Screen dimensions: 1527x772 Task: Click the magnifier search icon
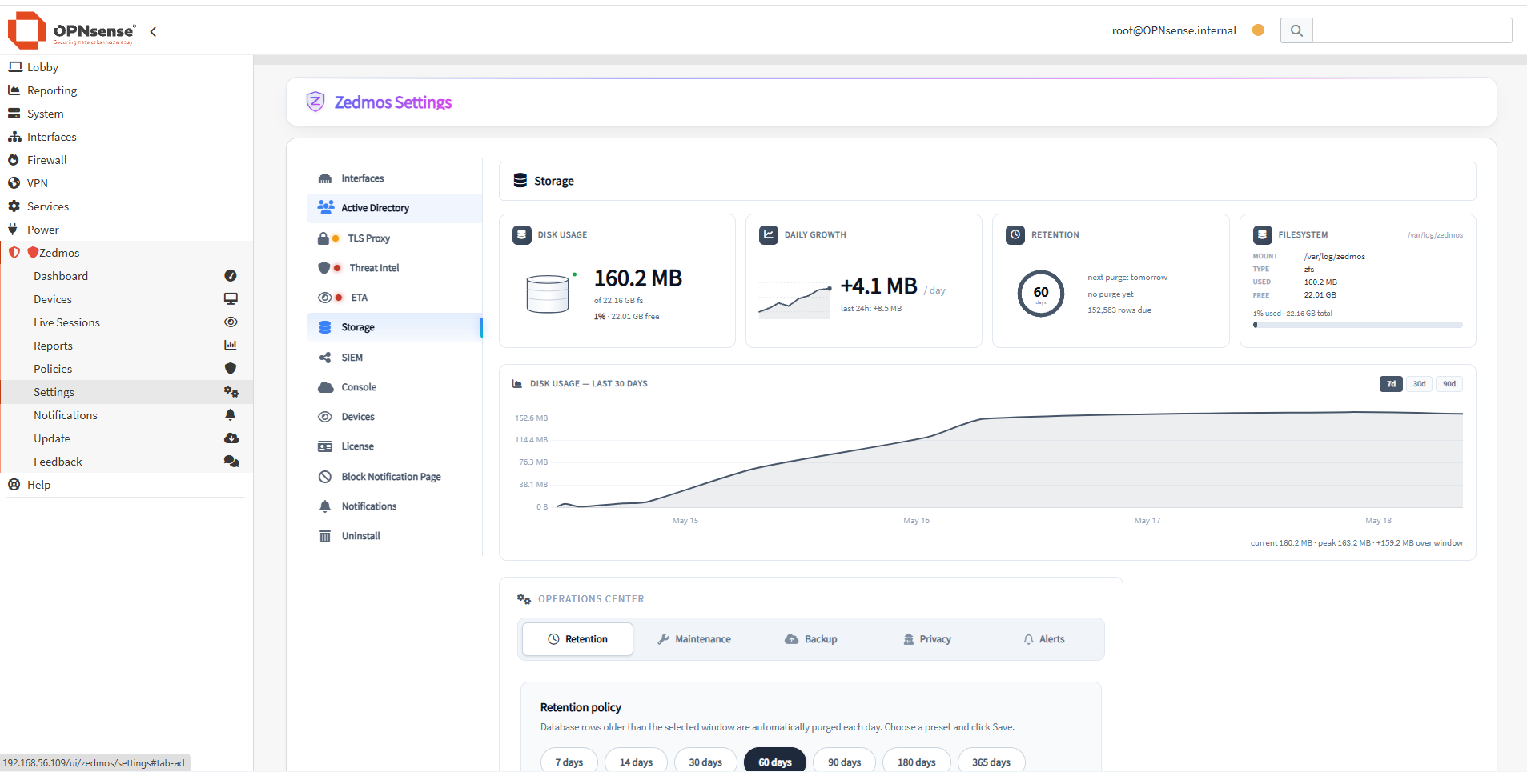(x=1296, y=30)
